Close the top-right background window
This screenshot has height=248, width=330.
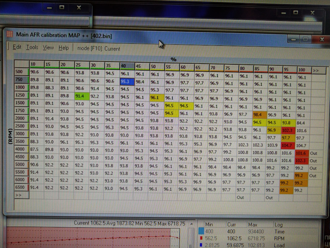click(312, 13)
